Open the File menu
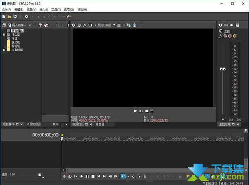The image size is (249, 185). (x=6, y=10)
